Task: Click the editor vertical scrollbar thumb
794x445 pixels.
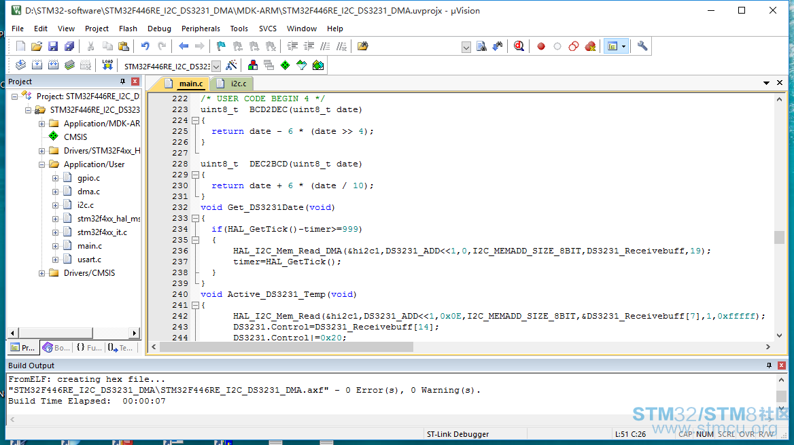Action: click(x=779, y=237)
